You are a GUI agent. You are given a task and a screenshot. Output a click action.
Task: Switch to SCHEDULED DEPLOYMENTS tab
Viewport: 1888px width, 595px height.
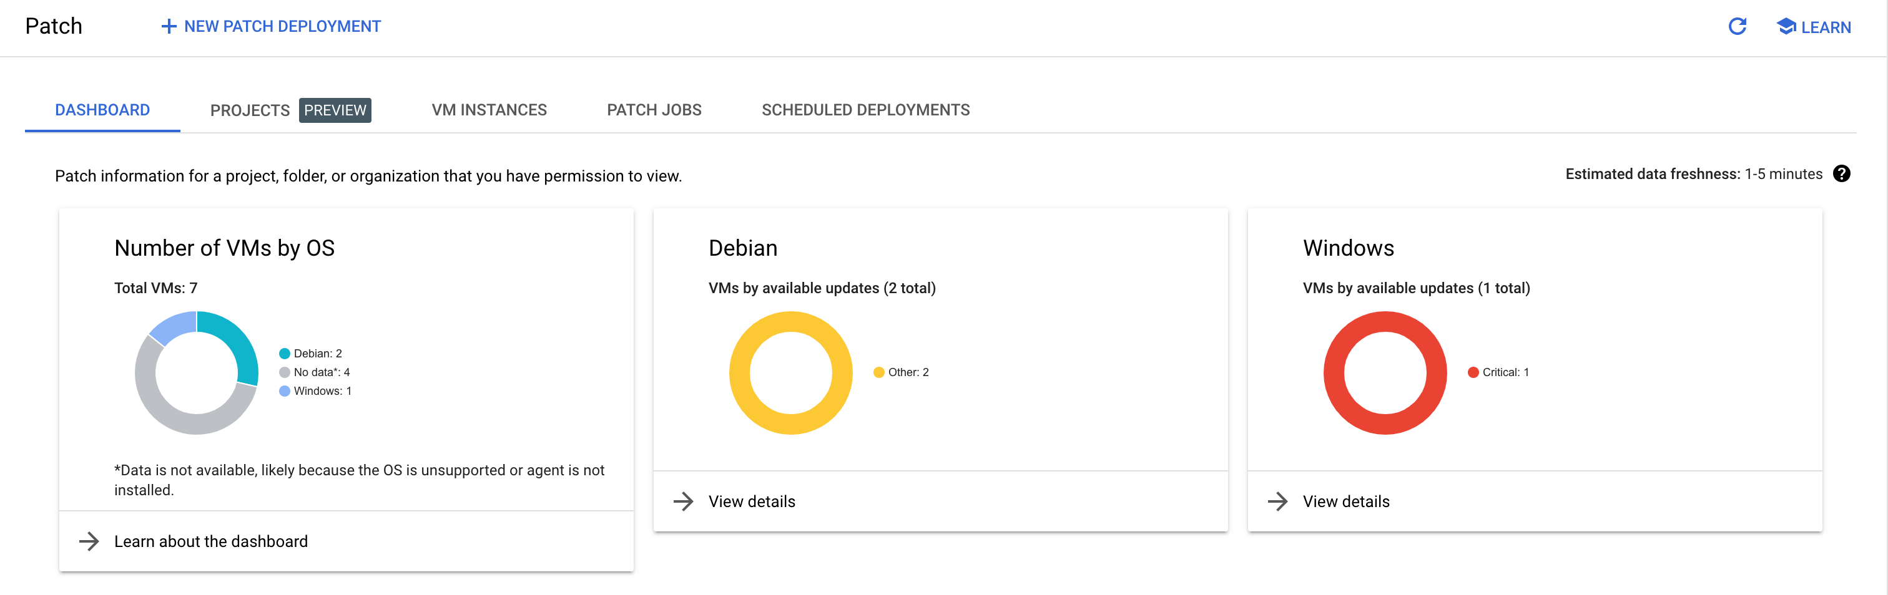click(x=865, y=110)
